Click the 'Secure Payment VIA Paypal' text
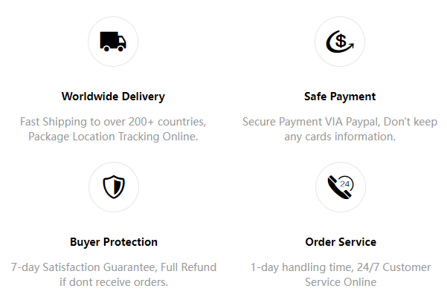447x300 pixels. coord(311,122)
